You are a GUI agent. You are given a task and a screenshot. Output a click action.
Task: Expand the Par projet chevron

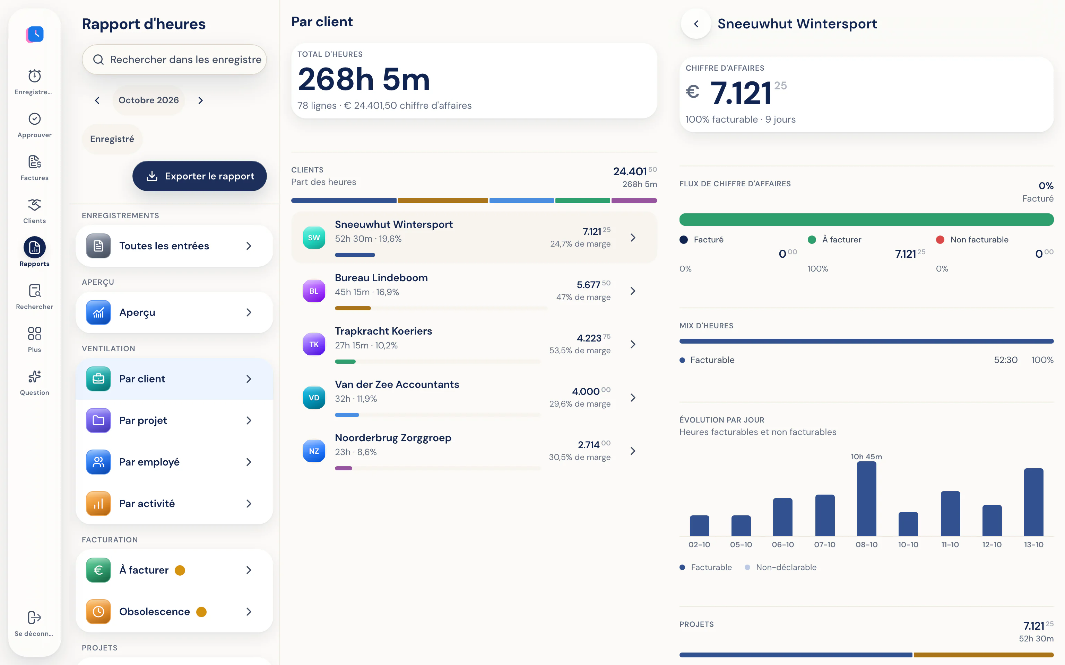click(x=249, y=420)
